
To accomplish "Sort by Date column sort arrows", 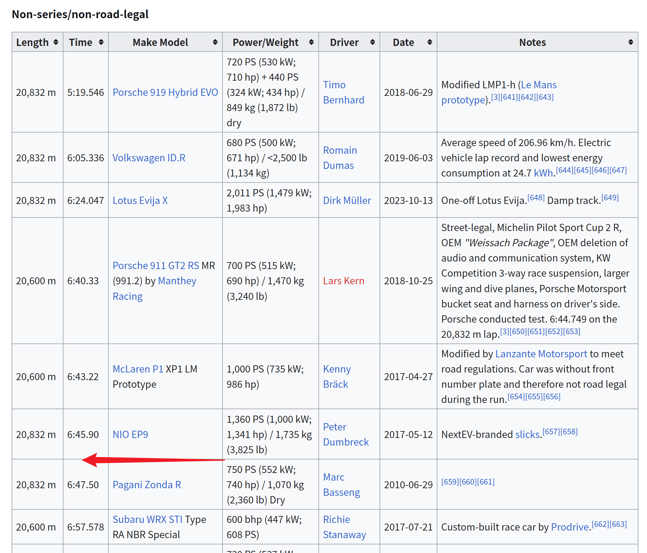I will coord(430,42).
